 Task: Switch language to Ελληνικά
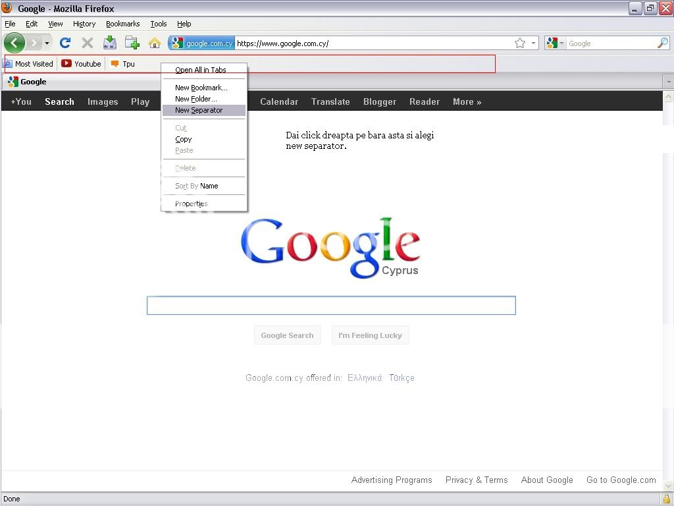(x=365, y=378)
